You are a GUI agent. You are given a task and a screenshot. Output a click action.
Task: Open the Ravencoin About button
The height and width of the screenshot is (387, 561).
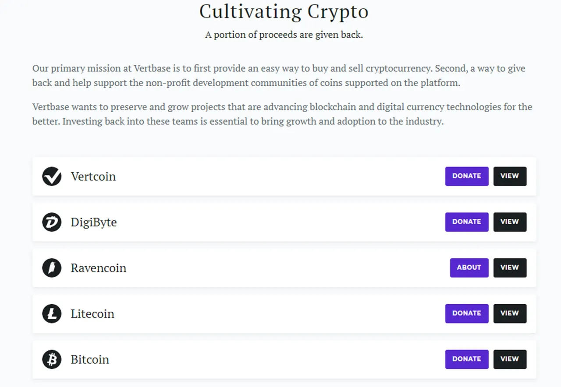pos(469,267)
